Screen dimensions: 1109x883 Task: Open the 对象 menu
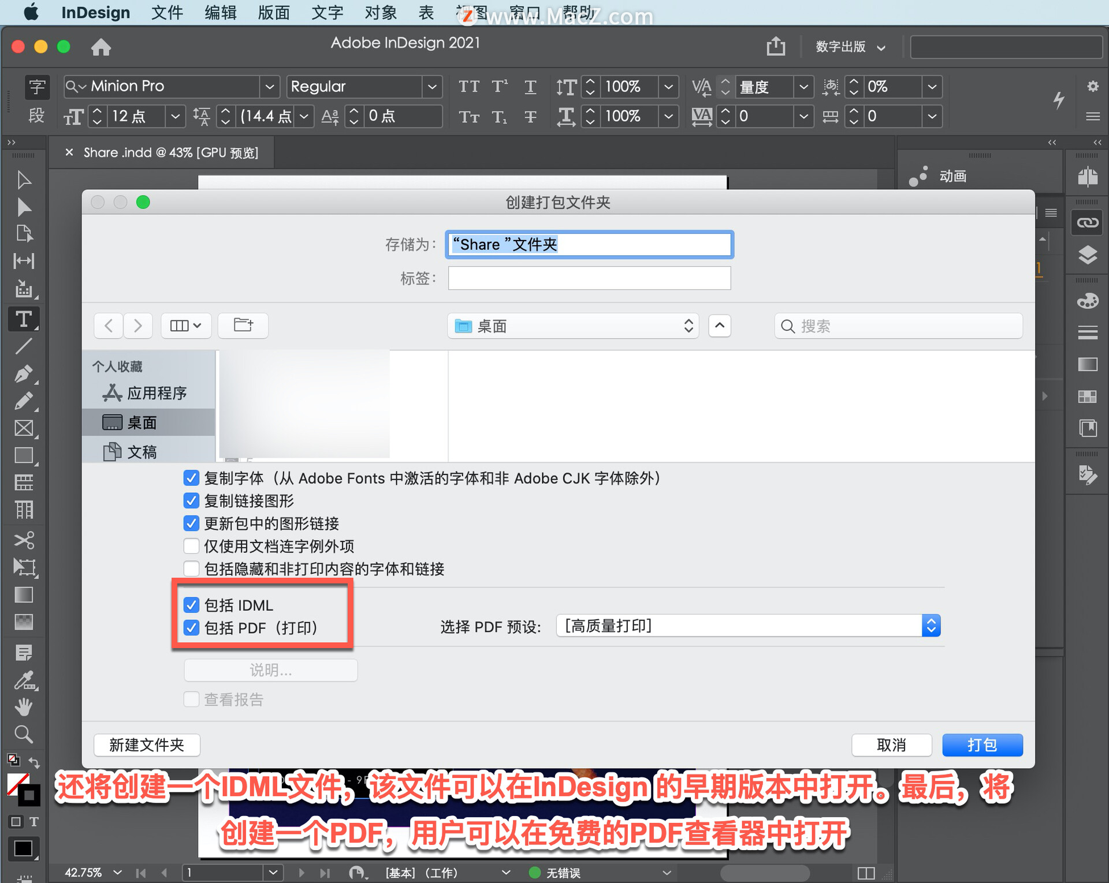380,13
